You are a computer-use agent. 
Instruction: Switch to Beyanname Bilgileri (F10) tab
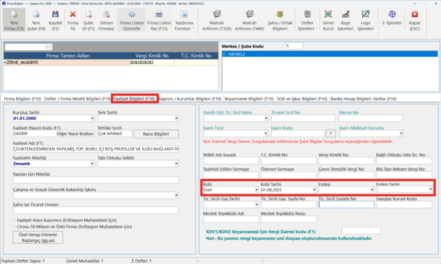[249, 99]
